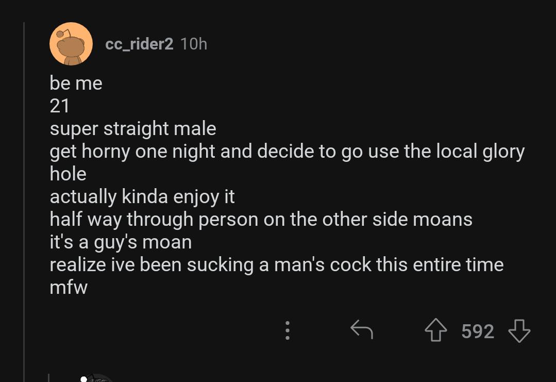Tap the "be me" line
The image size is (556, 382).
point(76,83)
